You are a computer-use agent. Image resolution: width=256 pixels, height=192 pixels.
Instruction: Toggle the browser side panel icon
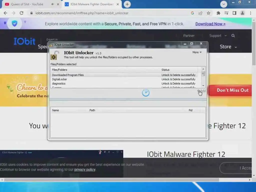tap(234, 13)
